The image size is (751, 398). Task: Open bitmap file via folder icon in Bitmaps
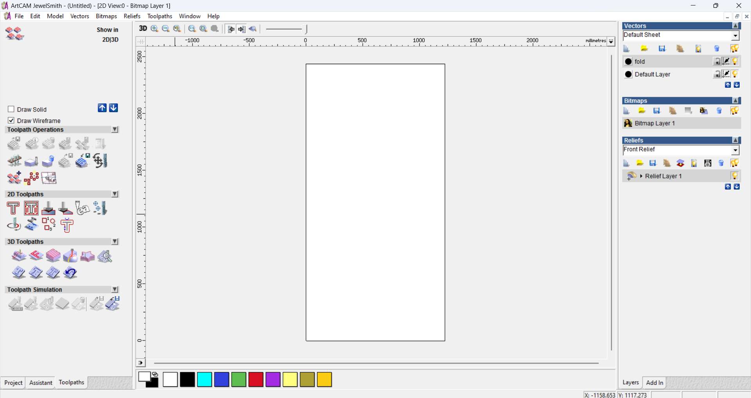(x=642, y=111)
